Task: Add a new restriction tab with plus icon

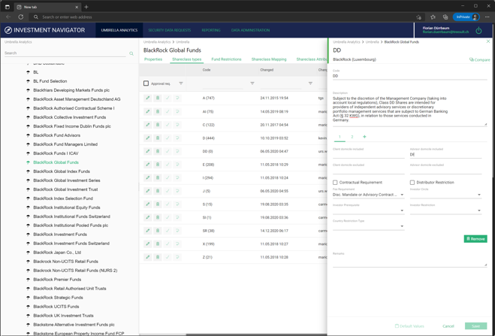Action: 364,137
